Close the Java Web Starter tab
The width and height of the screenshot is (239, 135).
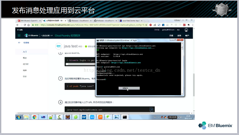point(142,21)
